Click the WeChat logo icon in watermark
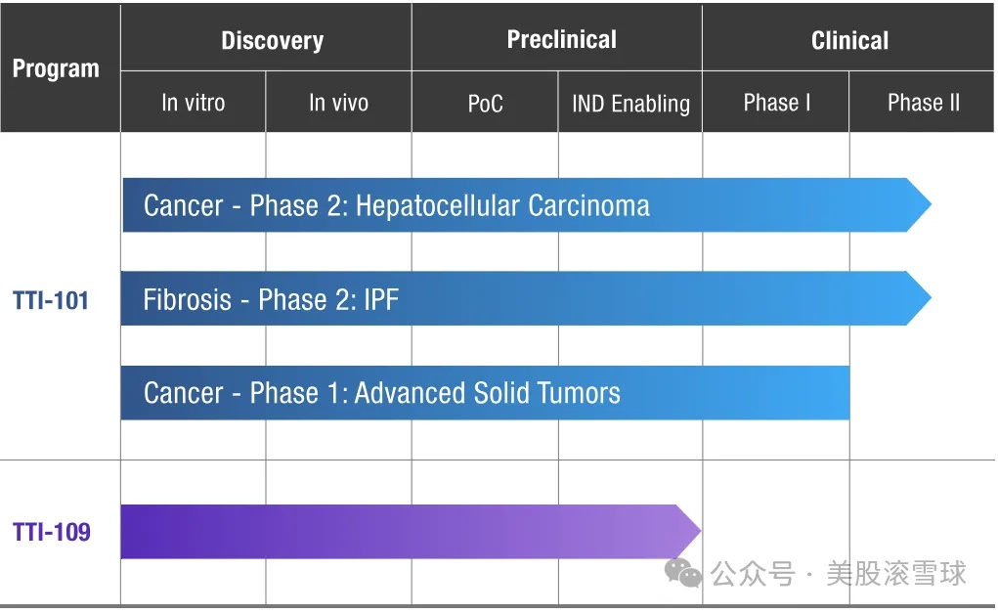 (x=683, y=574)
